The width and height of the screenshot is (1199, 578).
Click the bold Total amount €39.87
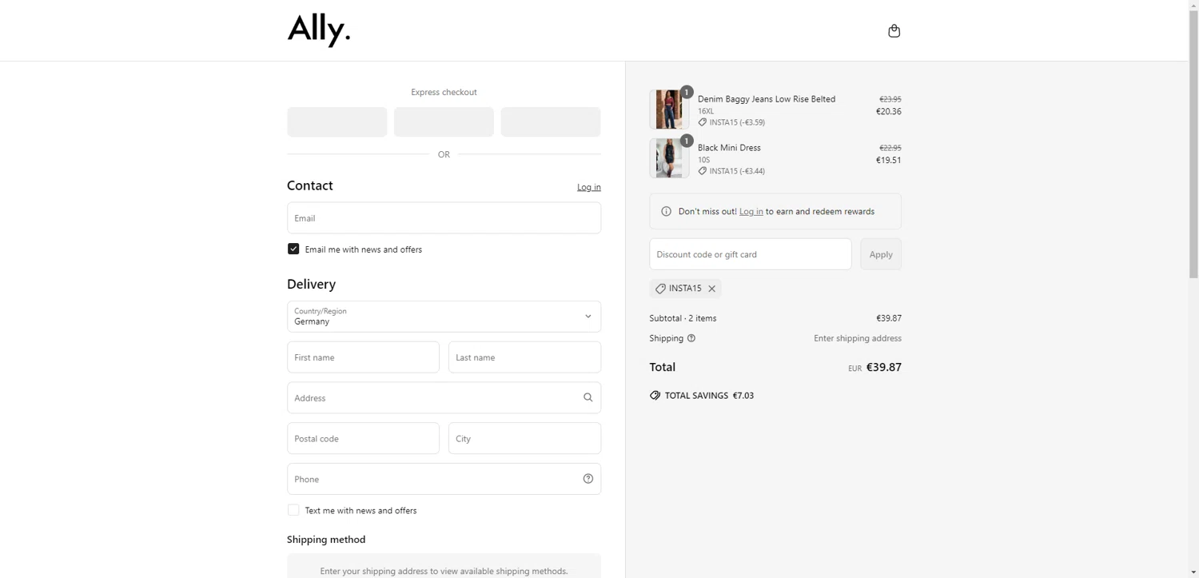pyautogui.click(x=884, y=368)
